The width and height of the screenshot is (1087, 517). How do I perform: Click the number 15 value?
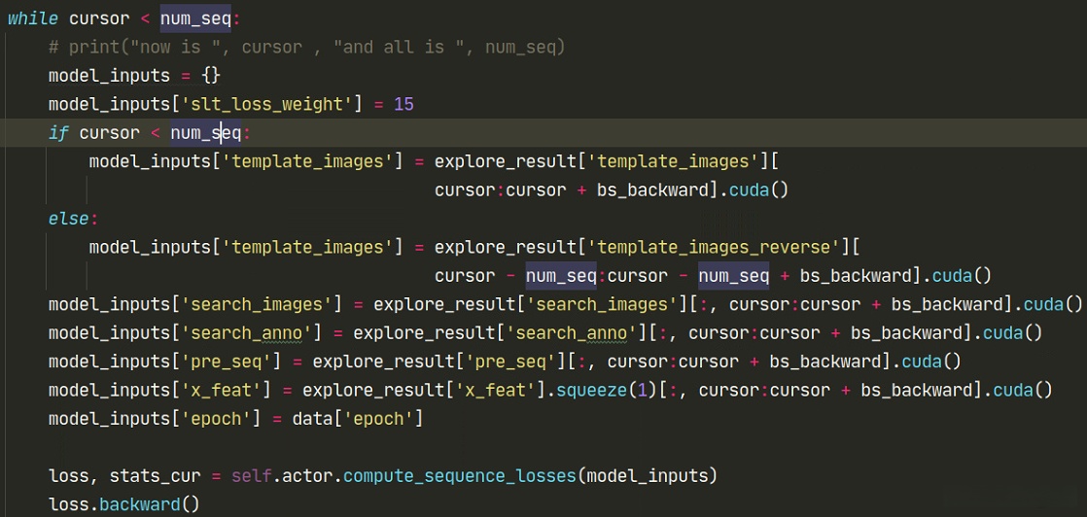point(403,105)
